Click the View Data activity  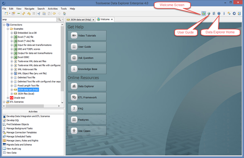coord(11,153)
